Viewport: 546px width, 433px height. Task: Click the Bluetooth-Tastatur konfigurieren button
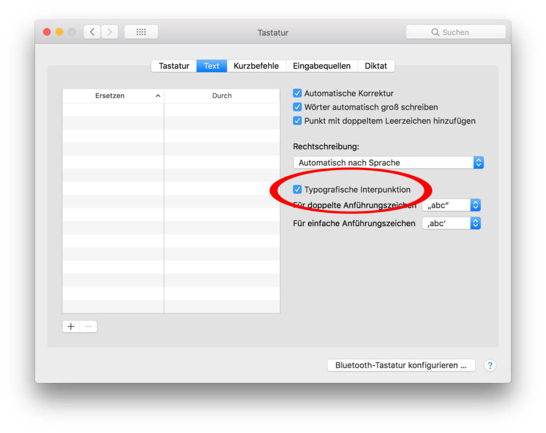[x=400, y=365]
